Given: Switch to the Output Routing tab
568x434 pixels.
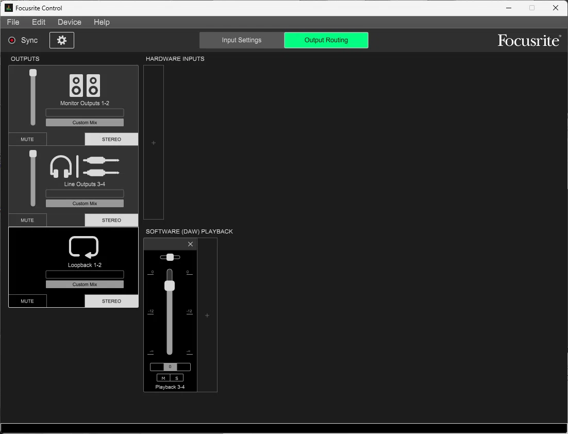Looking at the screenshot, I should click(326, 40).
